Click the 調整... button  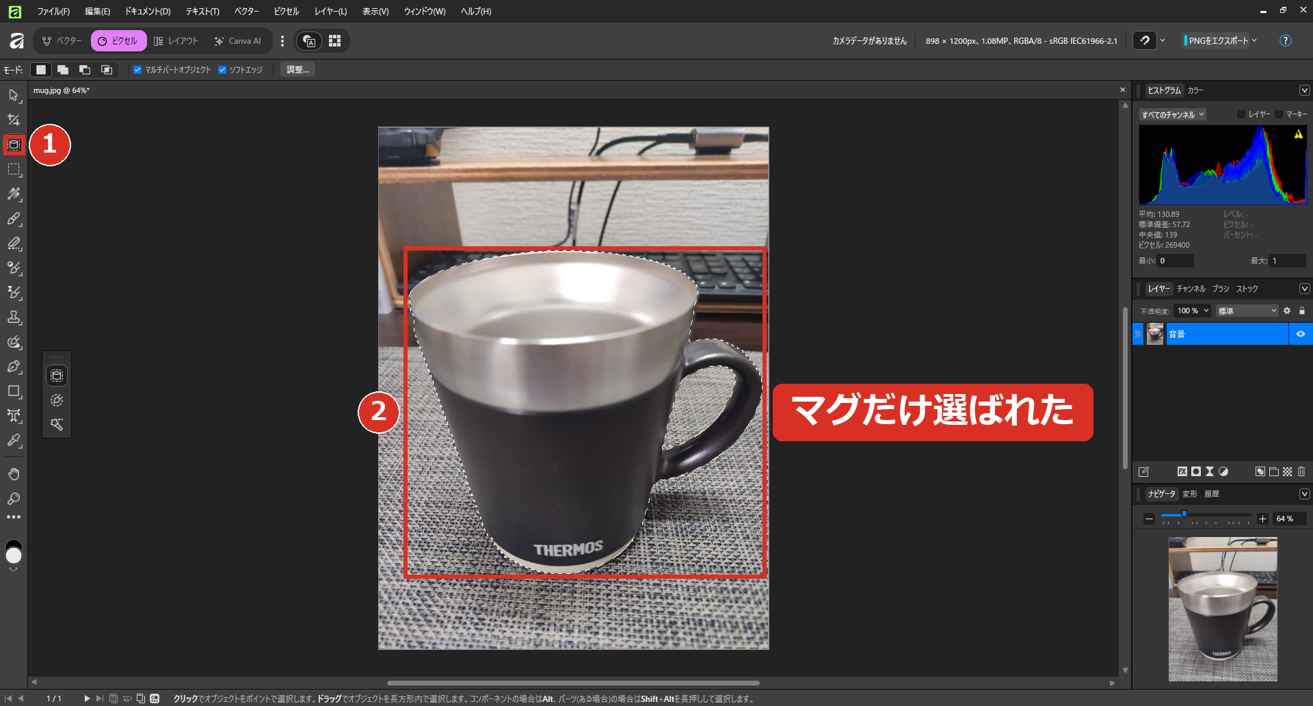point(297,70)
